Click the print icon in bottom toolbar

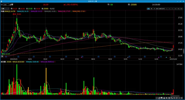coord(164,98)
